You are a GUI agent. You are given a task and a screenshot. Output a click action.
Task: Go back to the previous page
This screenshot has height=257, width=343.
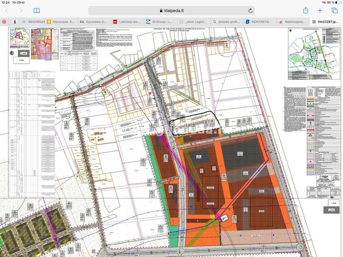point(6,10)
